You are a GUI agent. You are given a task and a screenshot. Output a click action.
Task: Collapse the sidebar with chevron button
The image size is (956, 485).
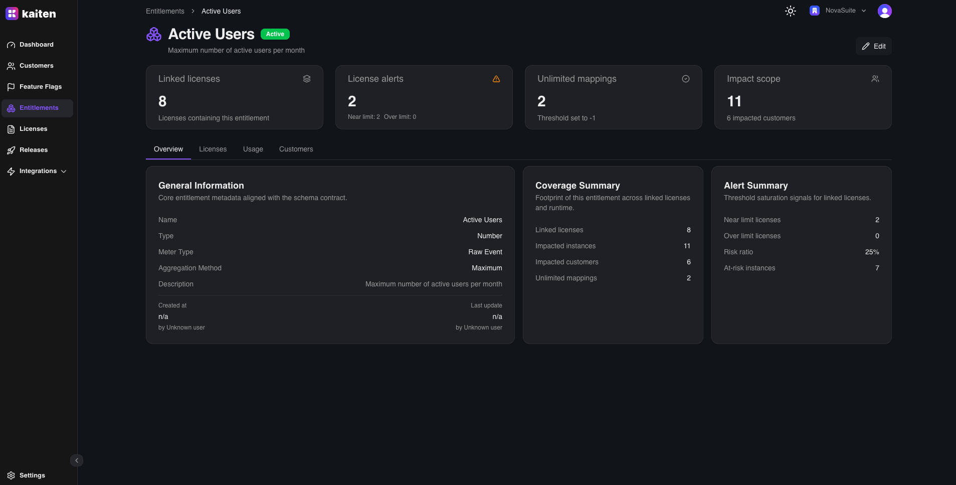[x=77, y=460]
